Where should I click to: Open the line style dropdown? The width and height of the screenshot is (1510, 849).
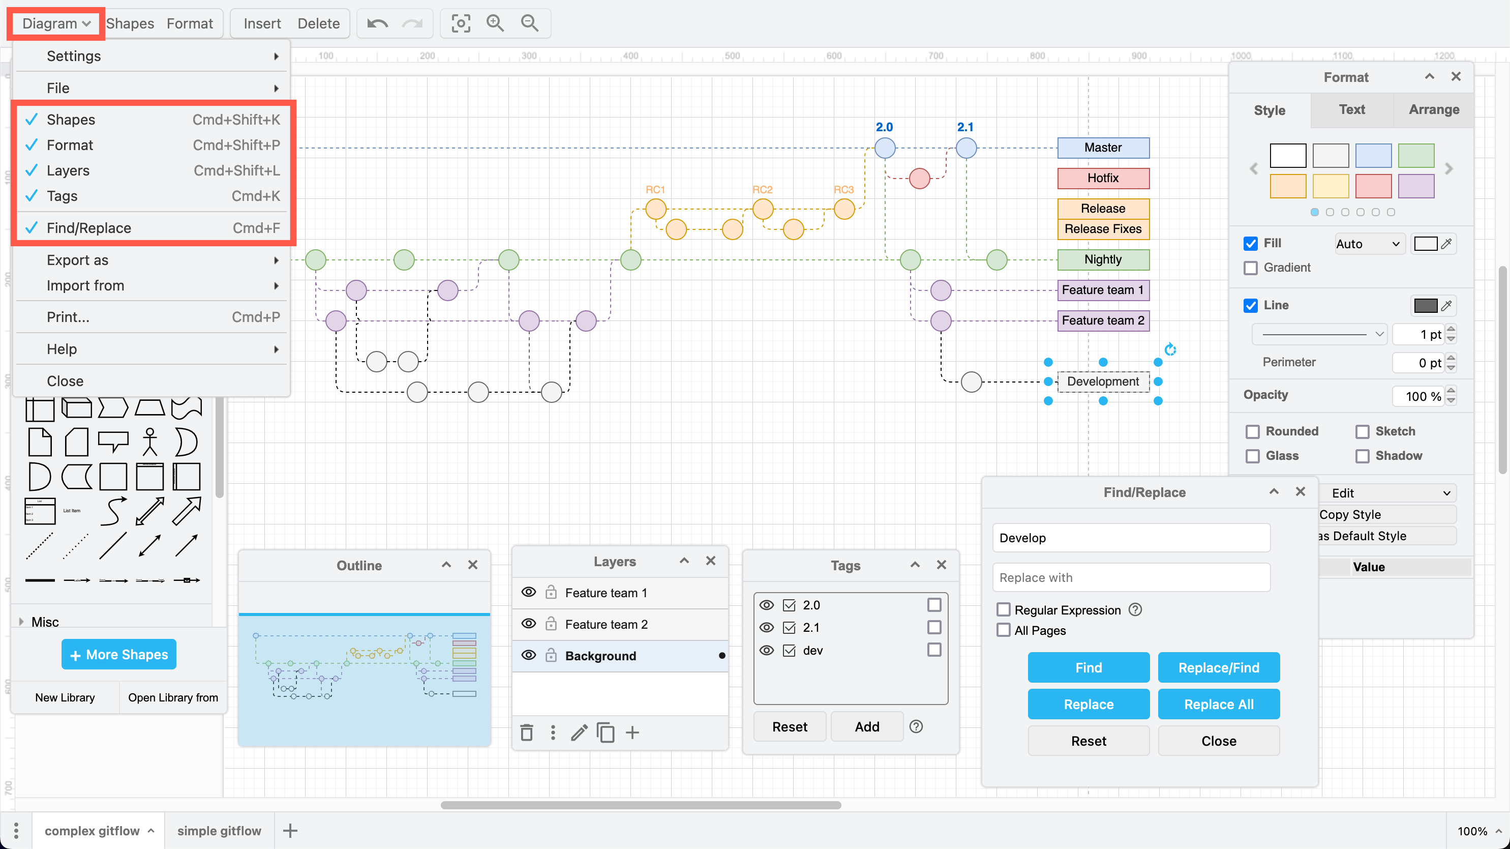point(1318,334)
